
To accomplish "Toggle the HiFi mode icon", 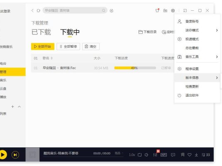I will click(x=163, y=155).
